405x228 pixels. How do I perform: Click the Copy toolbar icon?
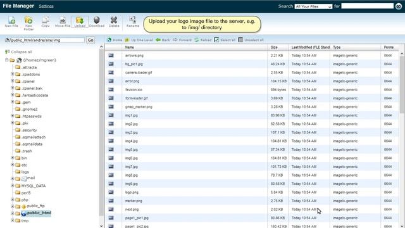pyautogui.click(x=46, y=22)
